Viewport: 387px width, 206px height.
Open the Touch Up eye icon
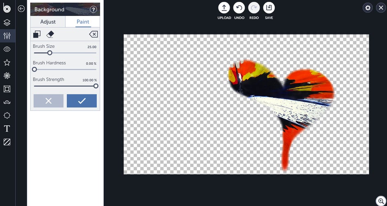[x=7, y=49]
